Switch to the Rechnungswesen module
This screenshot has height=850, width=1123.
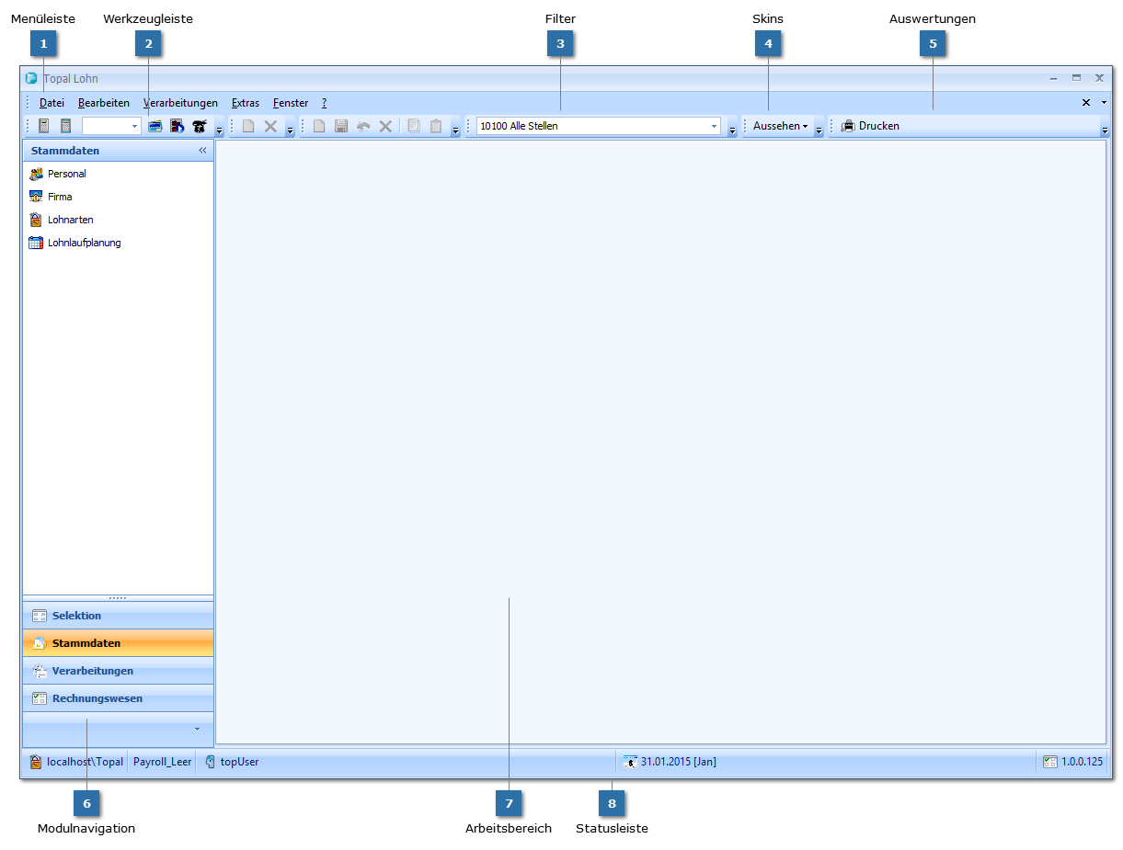(97, 698)
